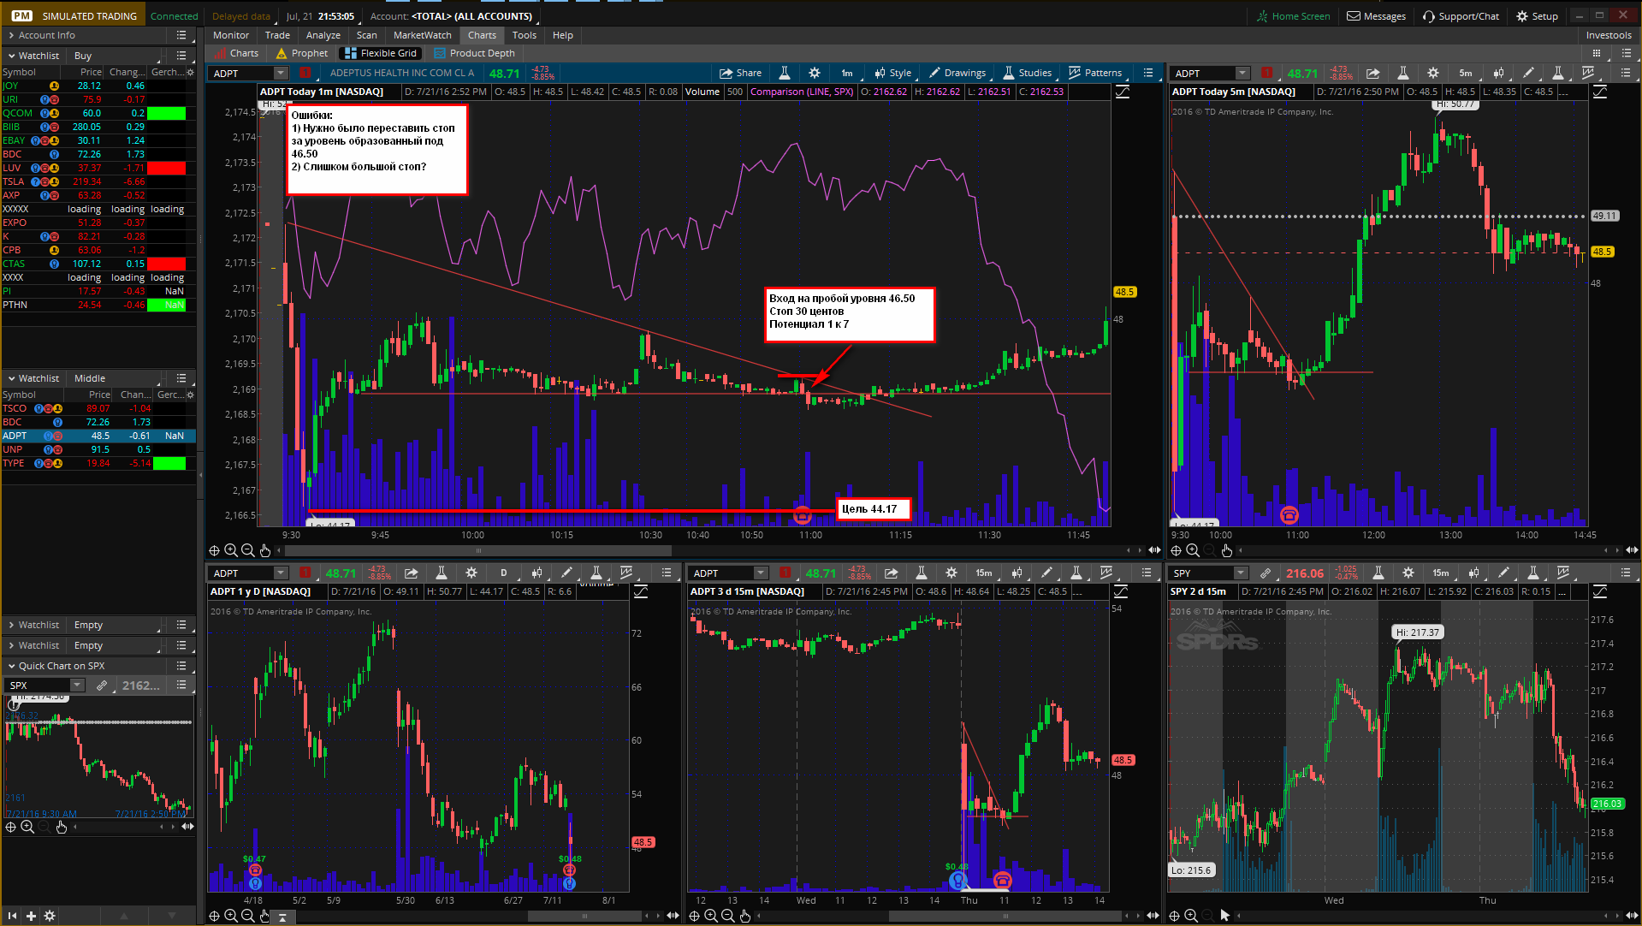Open SPX symbol dropdown in Quick Chart

click(x=77, y=685)
